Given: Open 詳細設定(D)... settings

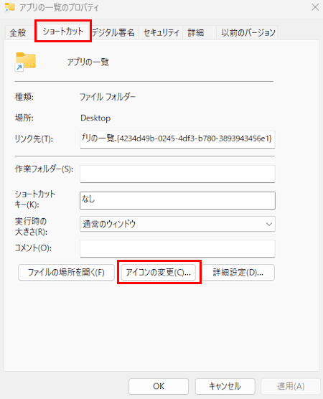Looking at the screenshot, I should tap(238, 273).
